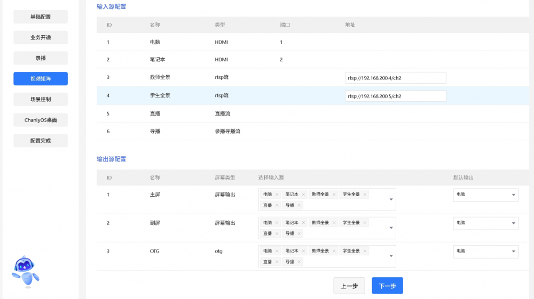
Task: Click the 学生全景 rtsp address field
Action: pyautogui.click(x=395, y=96)
